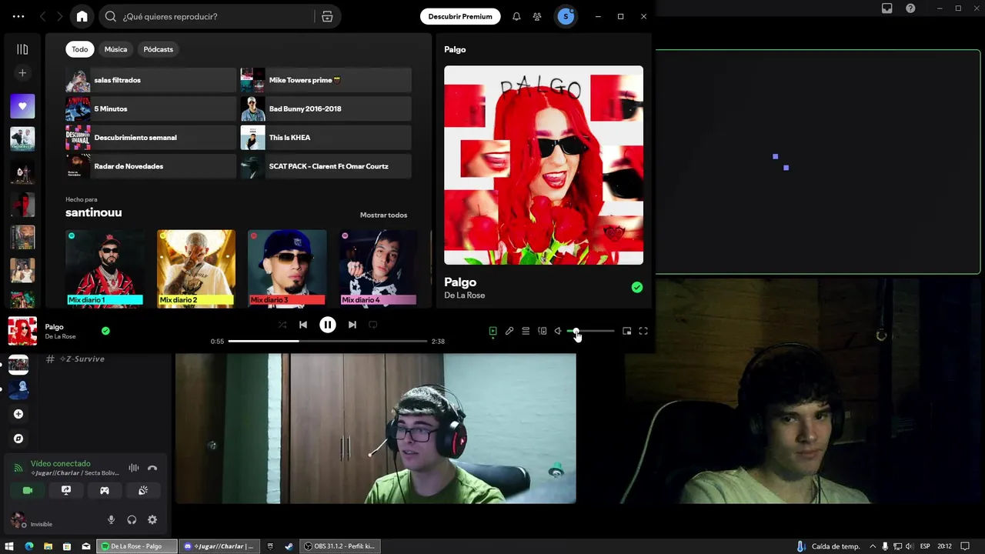Toggle repeat mode
985x554 pixels.
coord(373,325)
